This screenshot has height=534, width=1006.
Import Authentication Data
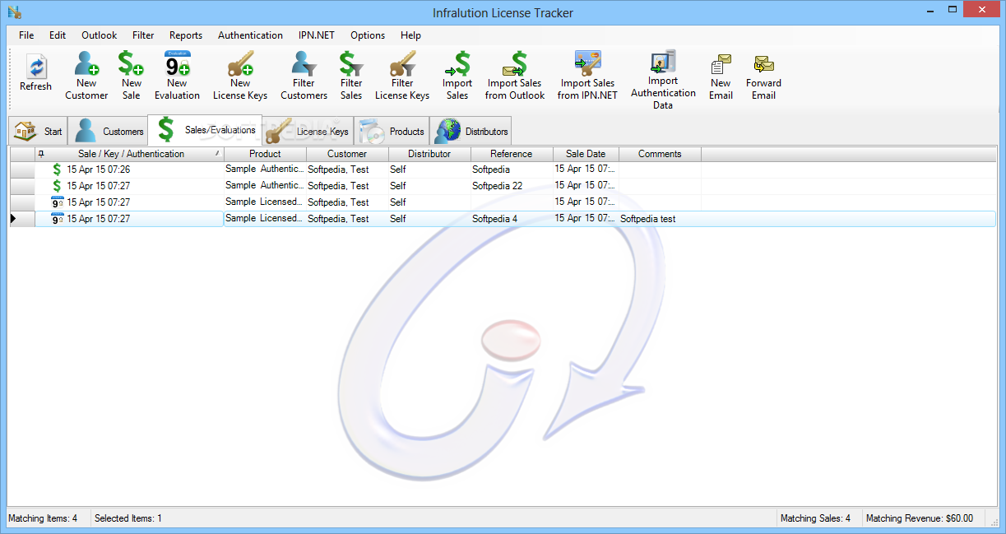[663, 80]
